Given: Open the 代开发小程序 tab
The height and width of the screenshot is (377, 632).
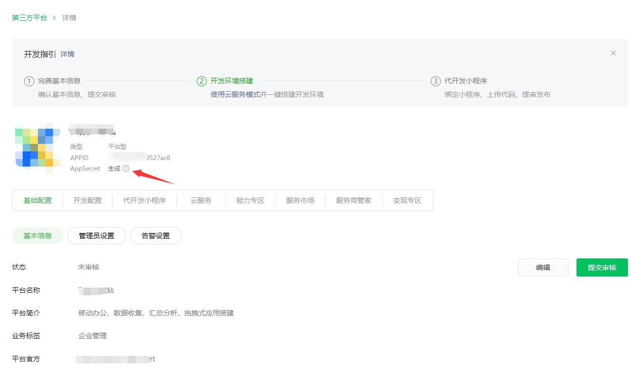Looking at the screenshot, I should [x=144, y=200].
